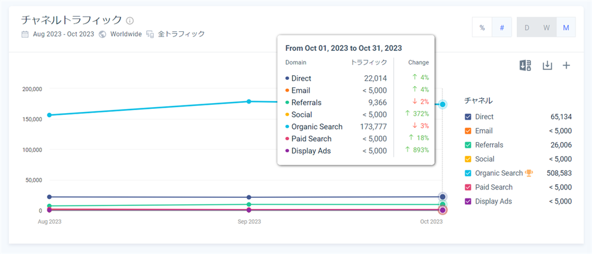Click the Direct line Aug 2023 data point
This screenshot has height=254, width=592.
click(50, 197)
